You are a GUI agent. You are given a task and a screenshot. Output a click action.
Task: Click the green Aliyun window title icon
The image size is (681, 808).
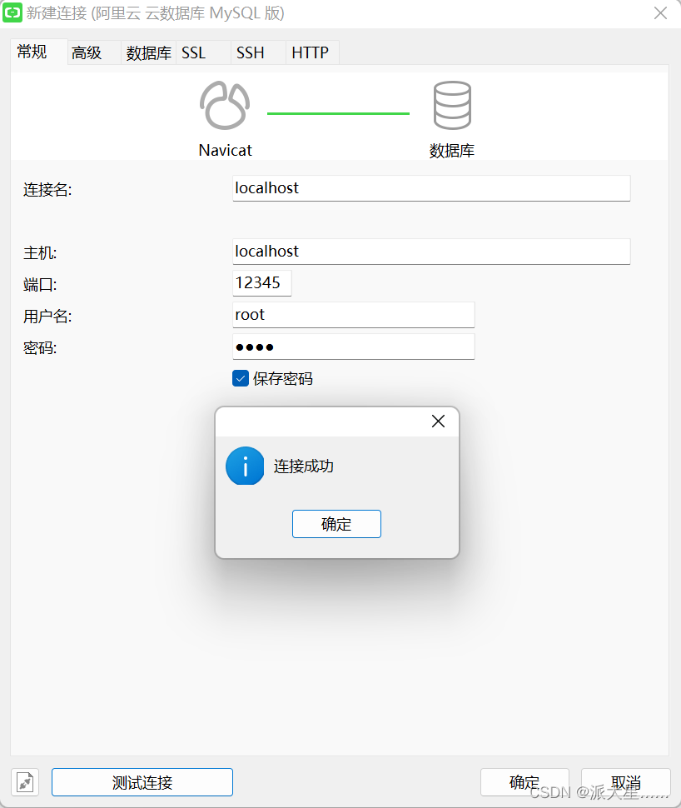(12, 12)
